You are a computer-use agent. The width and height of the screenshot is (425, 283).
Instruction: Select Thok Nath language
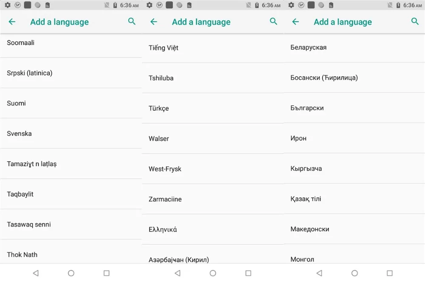[x=71, y=252]
